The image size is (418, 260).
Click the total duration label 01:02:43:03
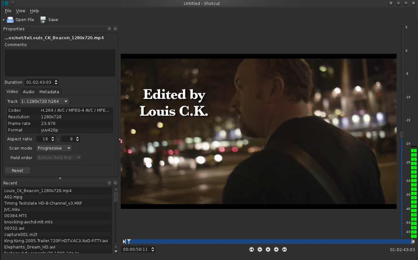tap(403, 249)
